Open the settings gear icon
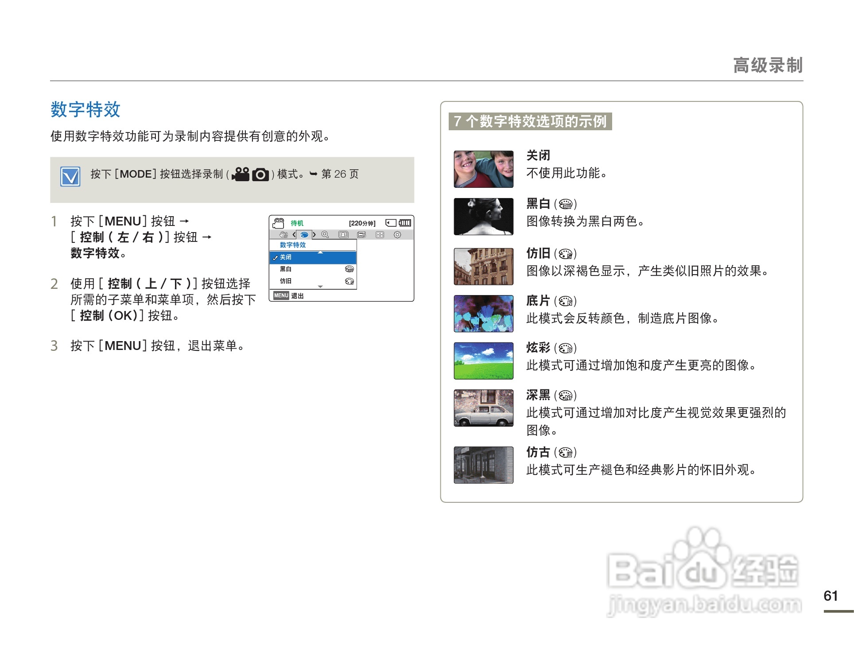 pyautogui.click(x=398, y=235)
